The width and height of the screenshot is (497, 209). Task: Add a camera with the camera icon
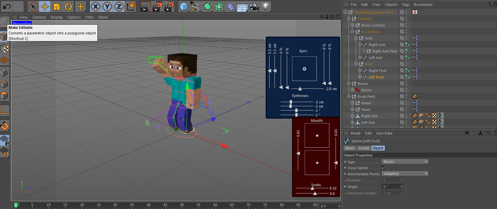coord(254,6)
